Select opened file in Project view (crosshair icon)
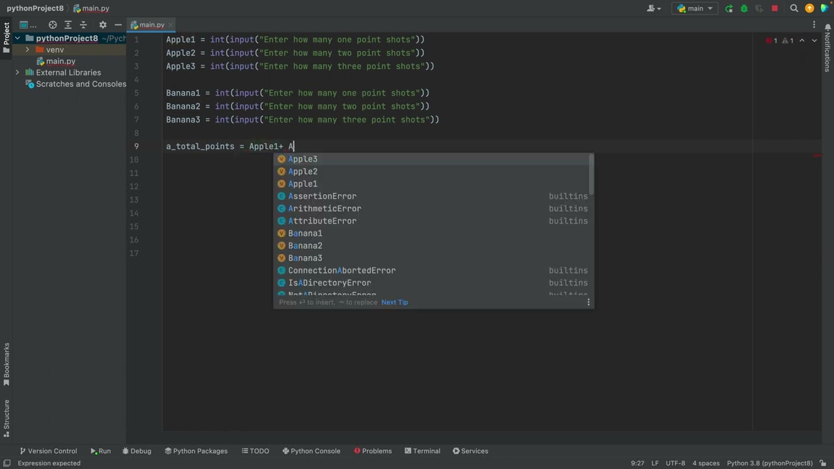 [53, 25]
